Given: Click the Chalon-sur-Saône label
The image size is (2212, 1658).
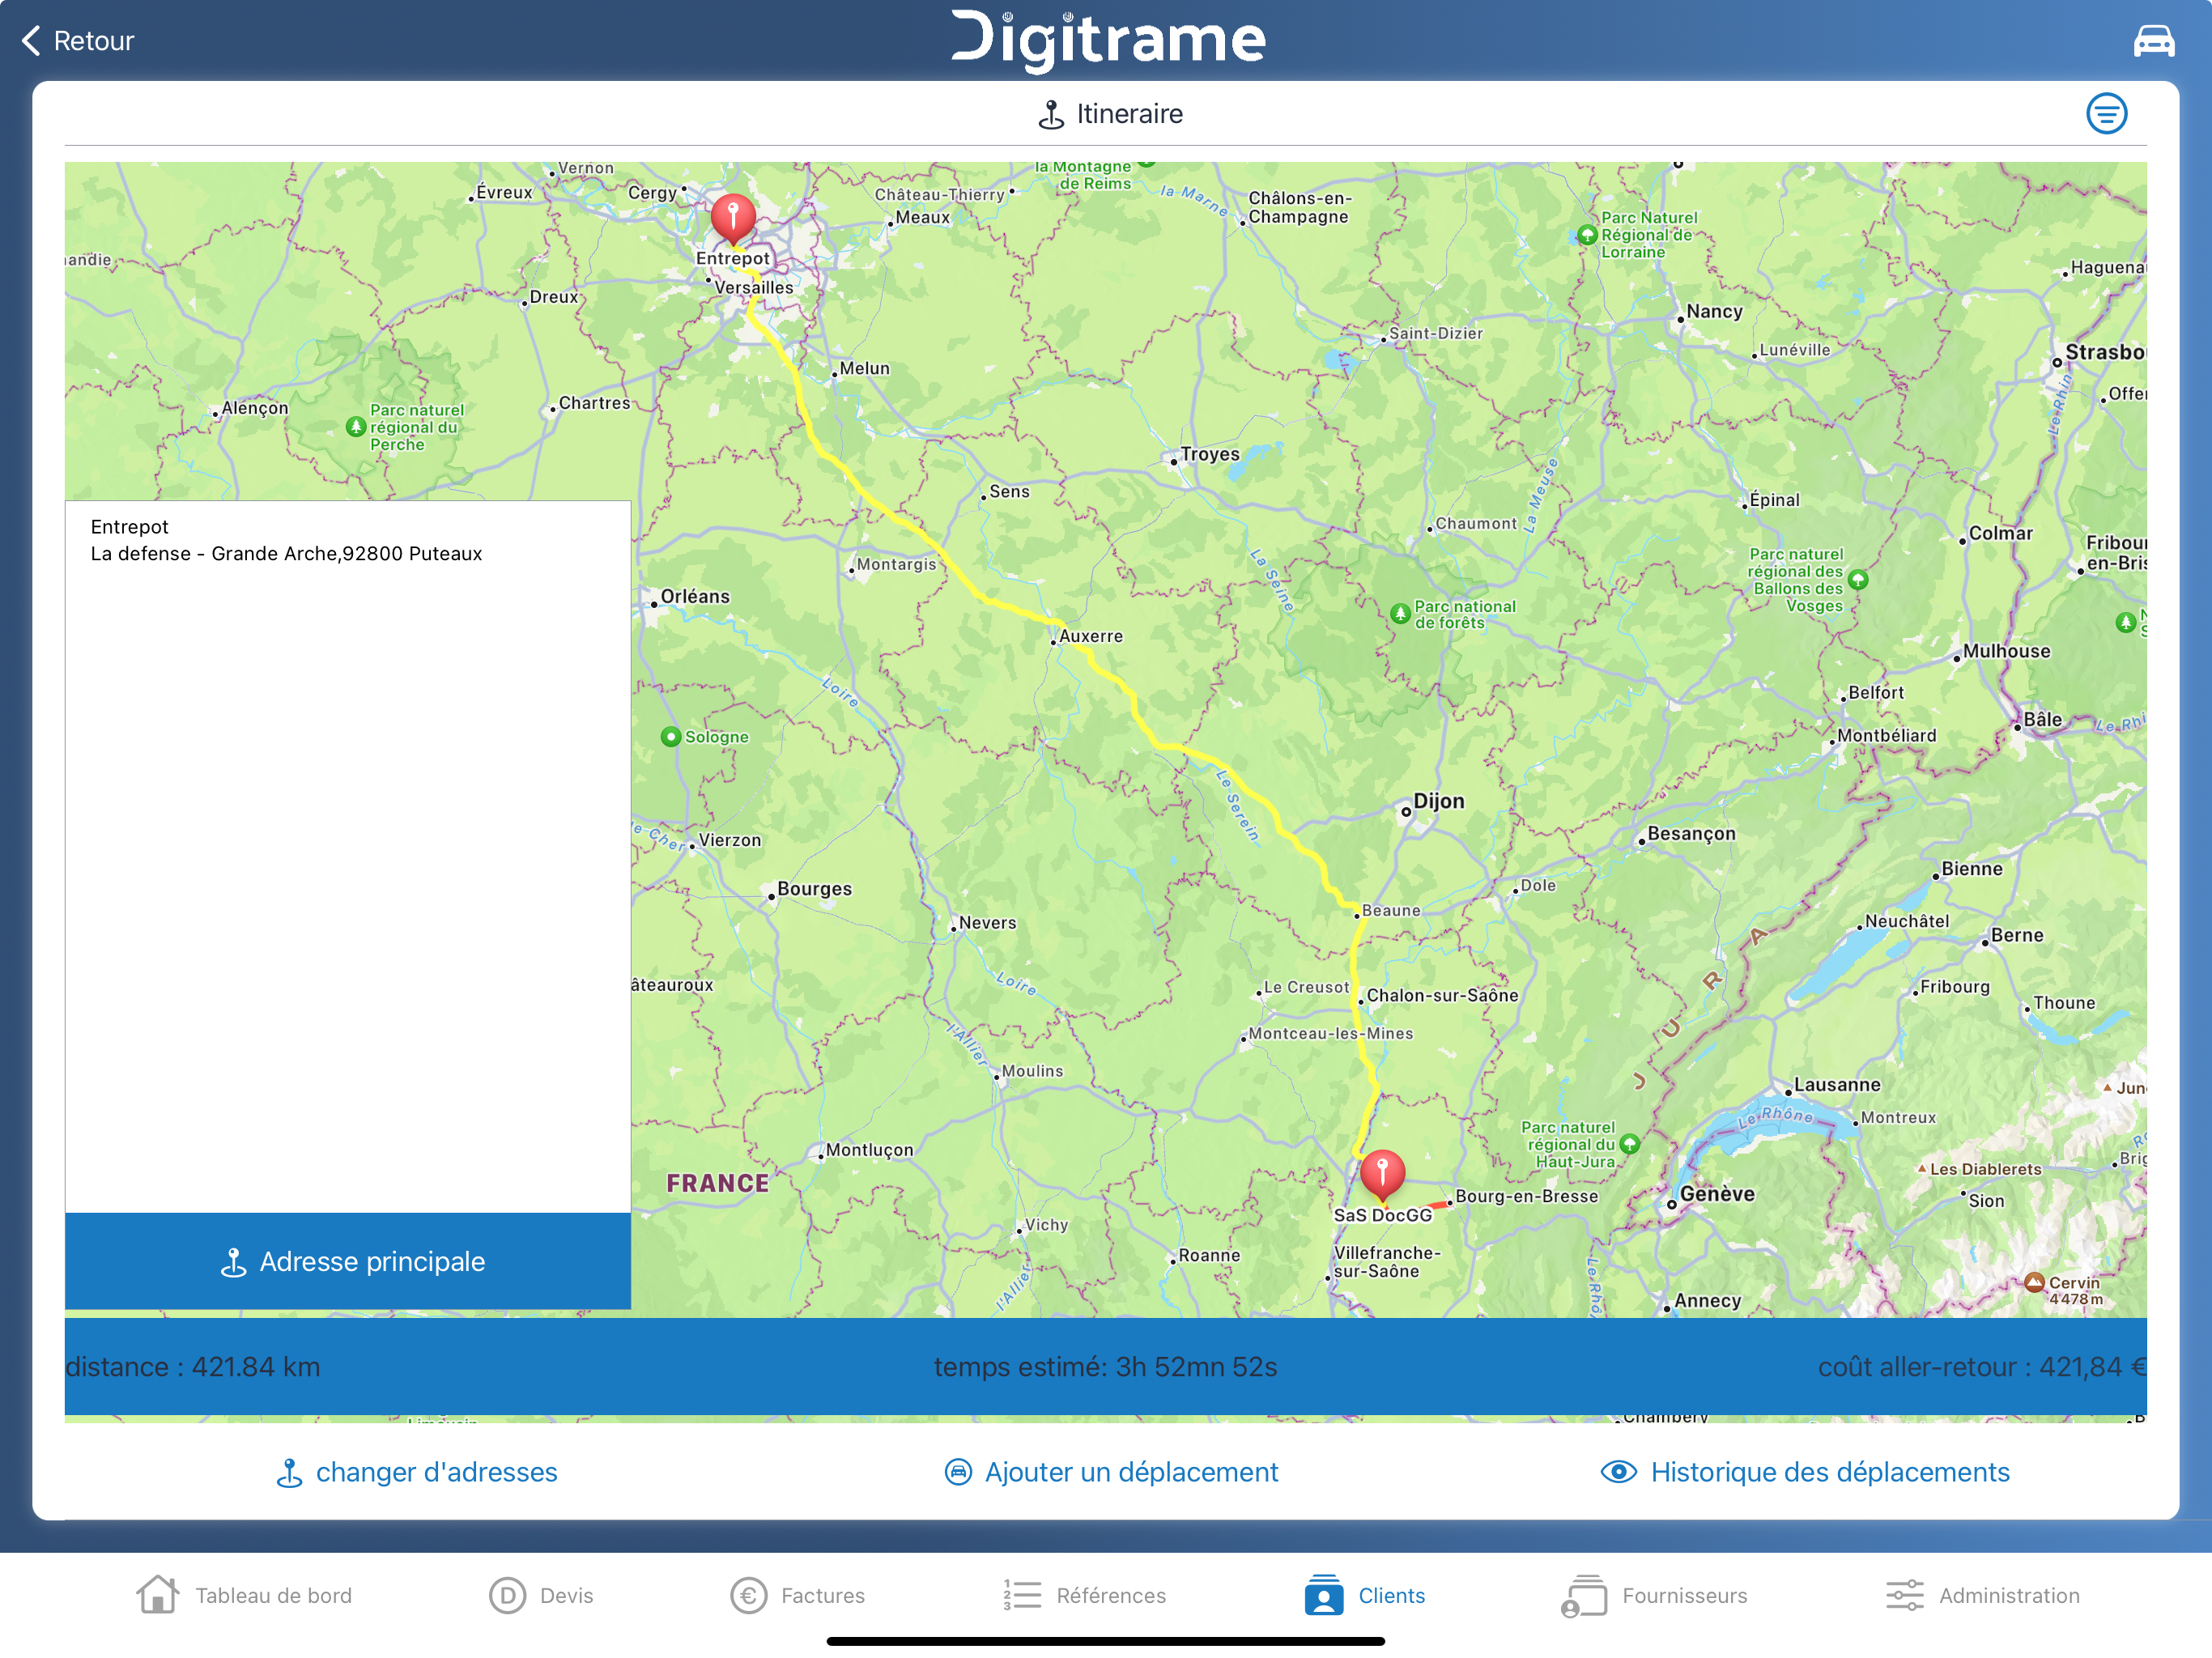Looking at the screenshot, I should pyautogui.click(x=1441, y=995).
